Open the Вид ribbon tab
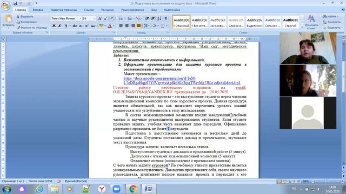The height and width of the screenshot is (194, 346). point(154,10)
